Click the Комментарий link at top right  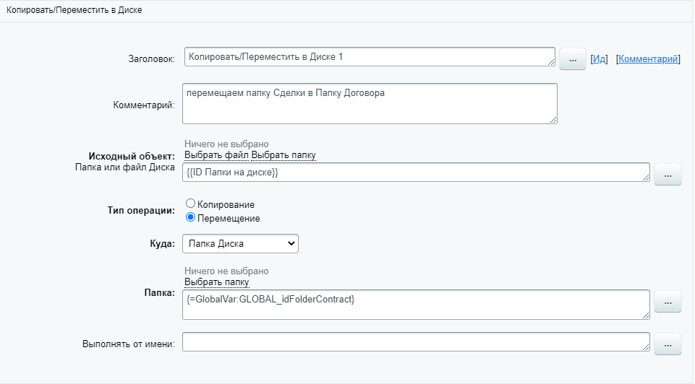click(x=648, y=59)
